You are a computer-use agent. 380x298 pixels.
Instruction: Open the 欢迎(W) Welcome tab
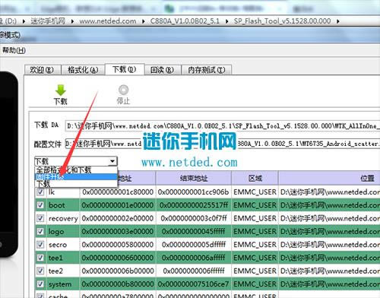coord(42,70)
